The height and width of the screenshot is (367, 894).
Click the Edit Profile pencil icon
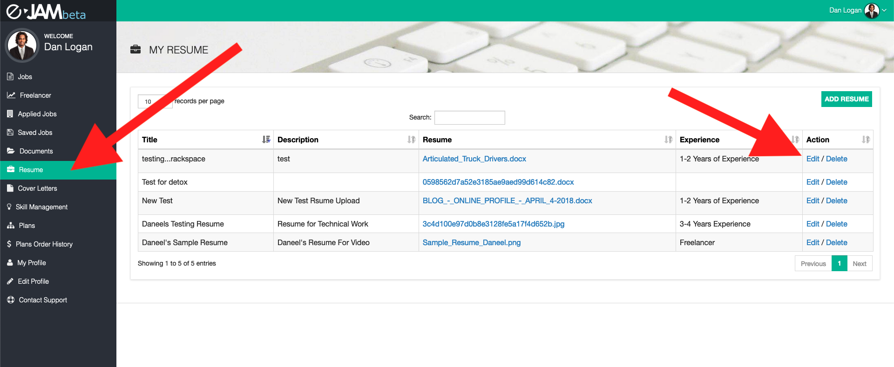point(10,281)
